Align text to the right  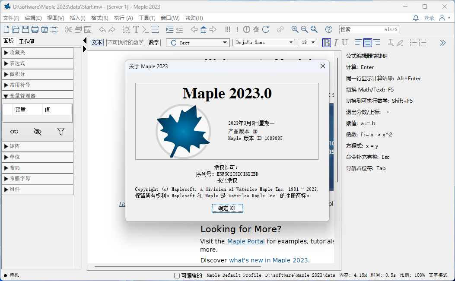(x=377, y=43)
